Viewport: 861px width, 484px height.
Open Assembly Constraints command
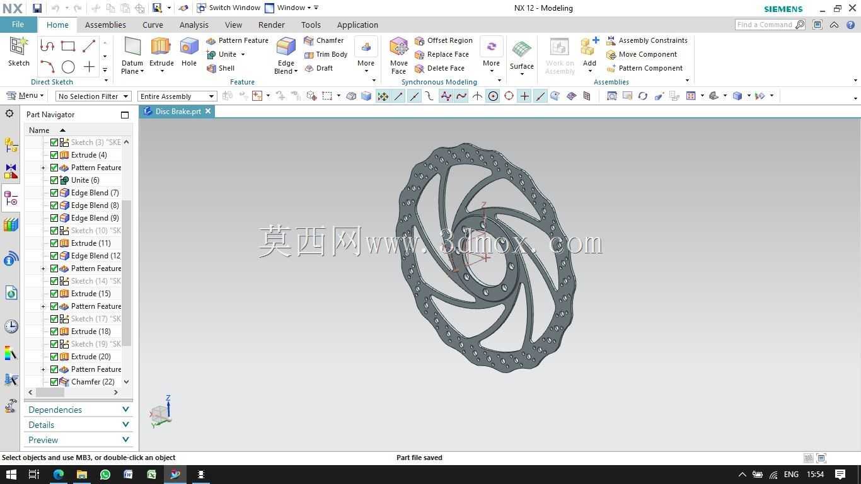coord(647,40)
